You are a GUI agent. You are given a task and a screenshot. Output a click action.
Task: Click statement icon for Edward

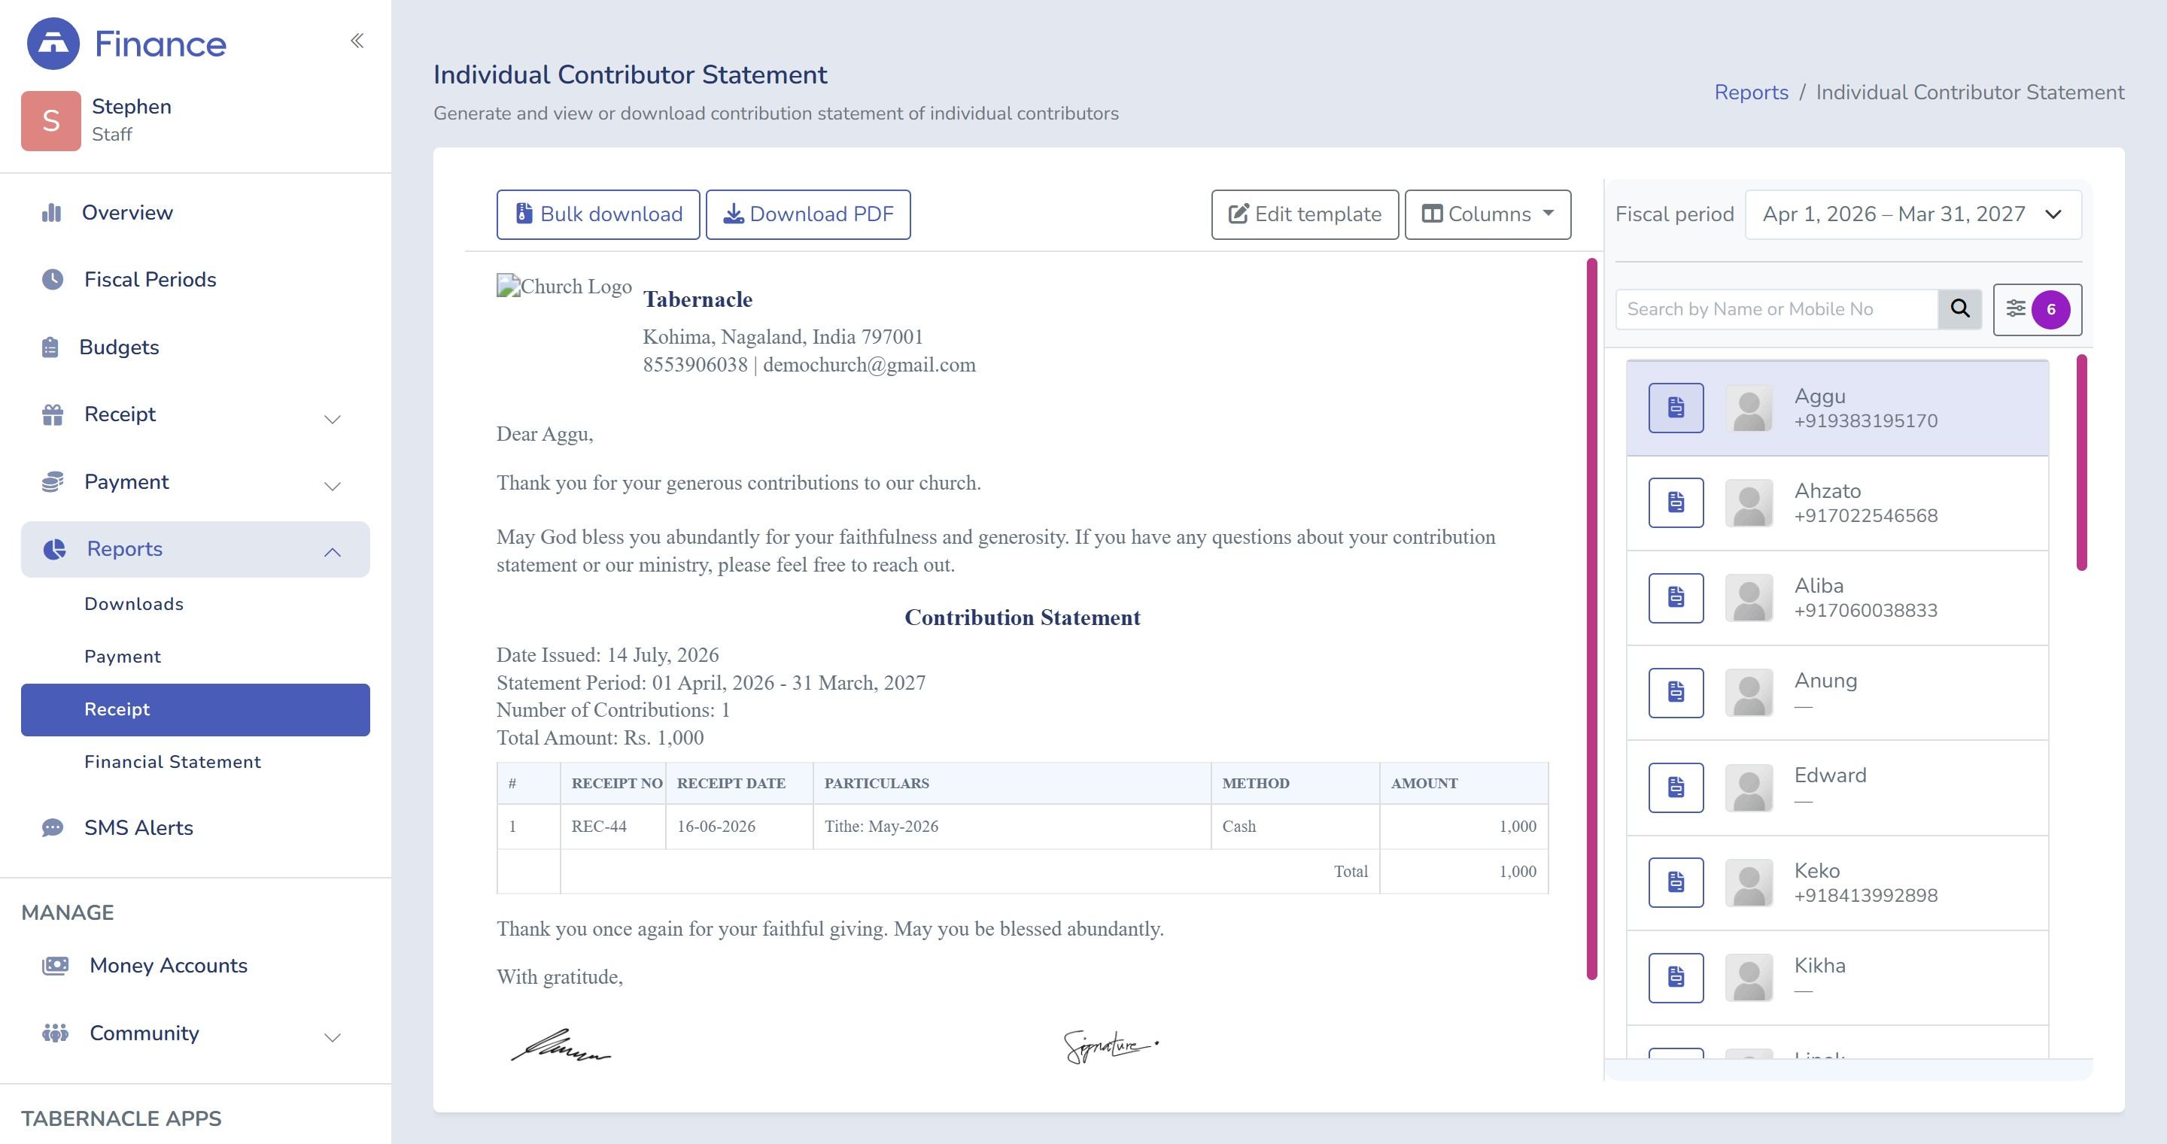(x=1676, y=787)
